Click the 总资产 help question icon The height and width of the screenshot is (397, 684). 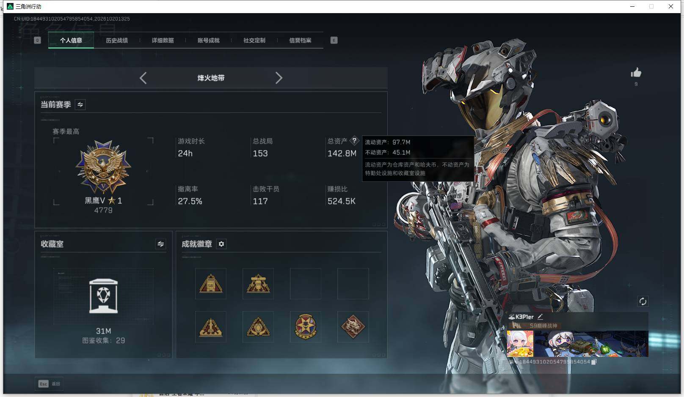[x=354, y=141]
